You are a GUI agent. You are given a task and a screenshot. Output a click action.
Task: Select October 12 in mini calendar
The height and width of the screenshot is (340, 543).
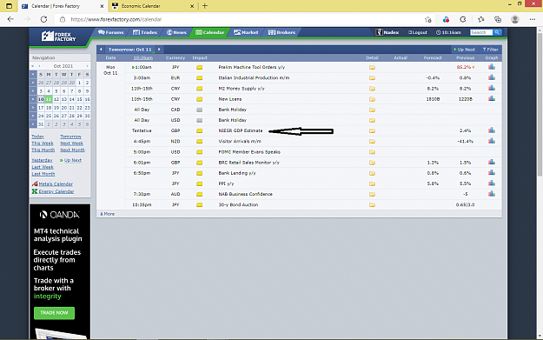click(x=56, y=99)
